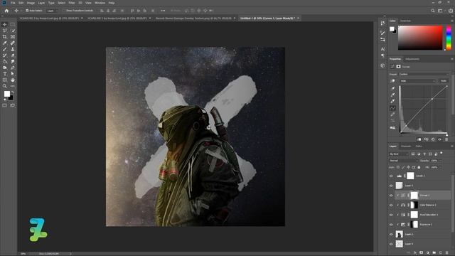The height and width of the screenshot is (256, 455).
Task: Open the Filter menu
Action: pyautogui.click(x=72, y=3)
